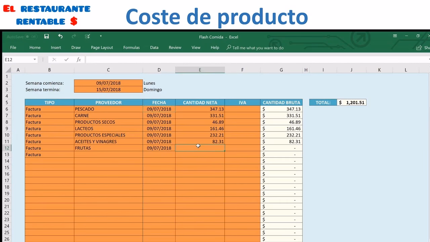
Task: Click the Tell me search magnifier icon
Action: point(228,47)
